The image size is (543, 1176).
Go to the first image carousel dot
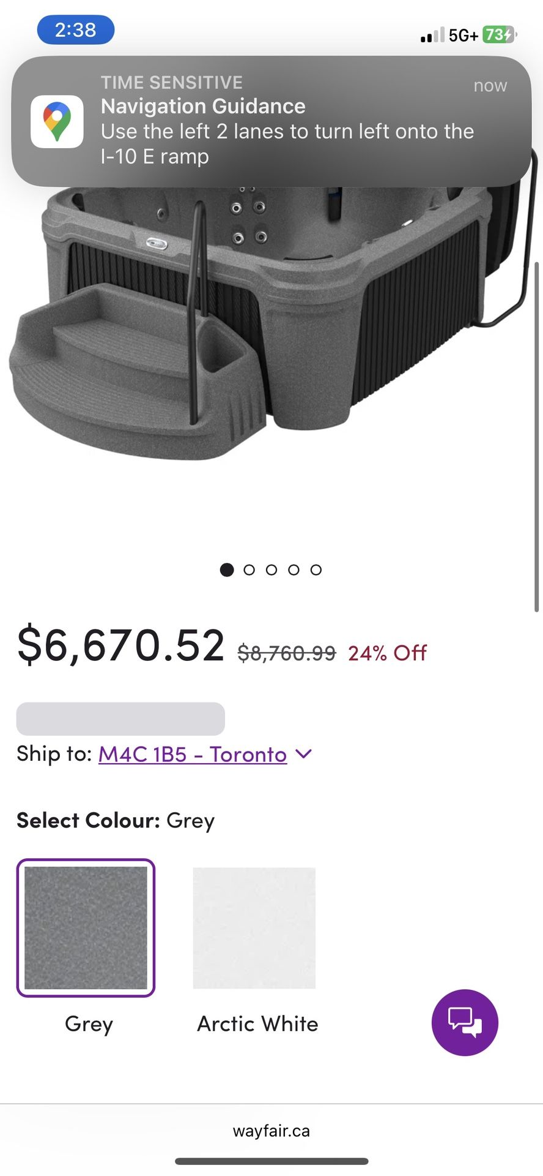click(227, 570)
